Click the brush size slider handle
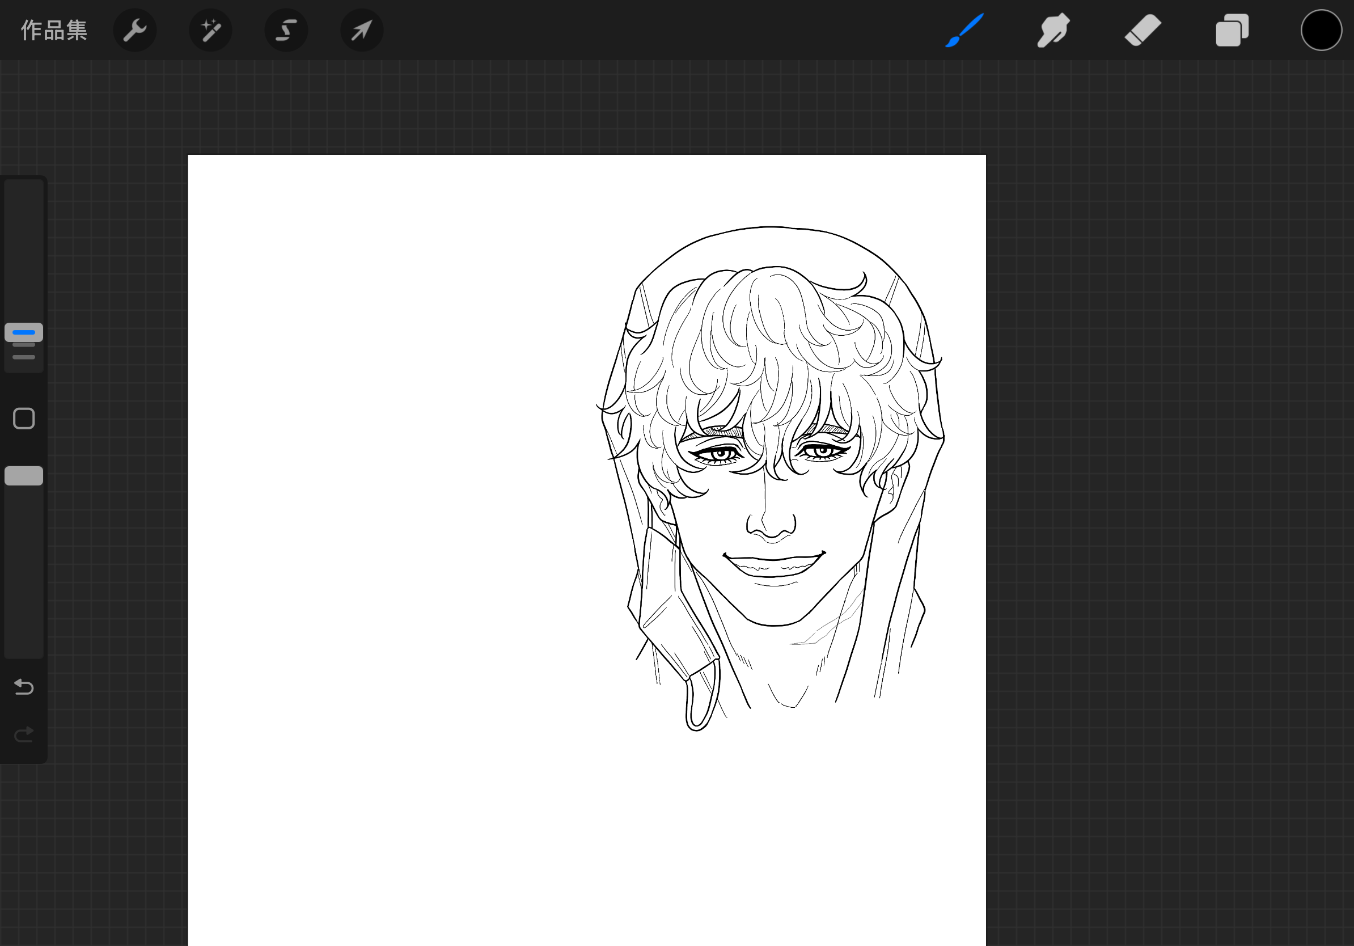This screenshot has width=1354, height=946. (x=24, y=333)
